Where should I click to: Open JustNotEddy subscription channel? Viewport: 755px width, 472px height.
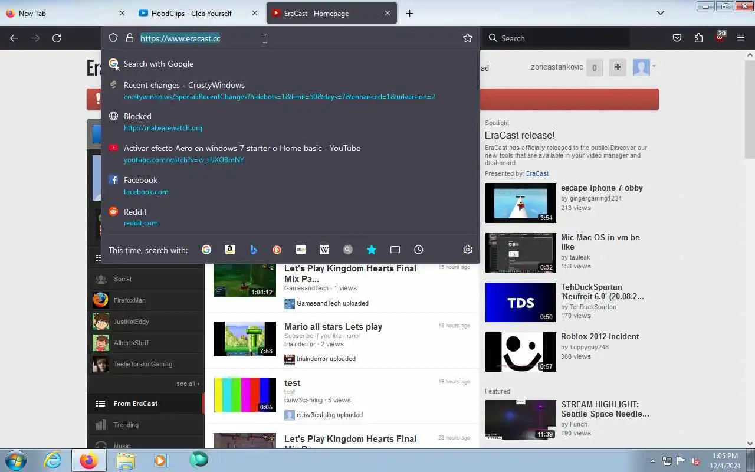pyautogui.click(x=145, y=322)
